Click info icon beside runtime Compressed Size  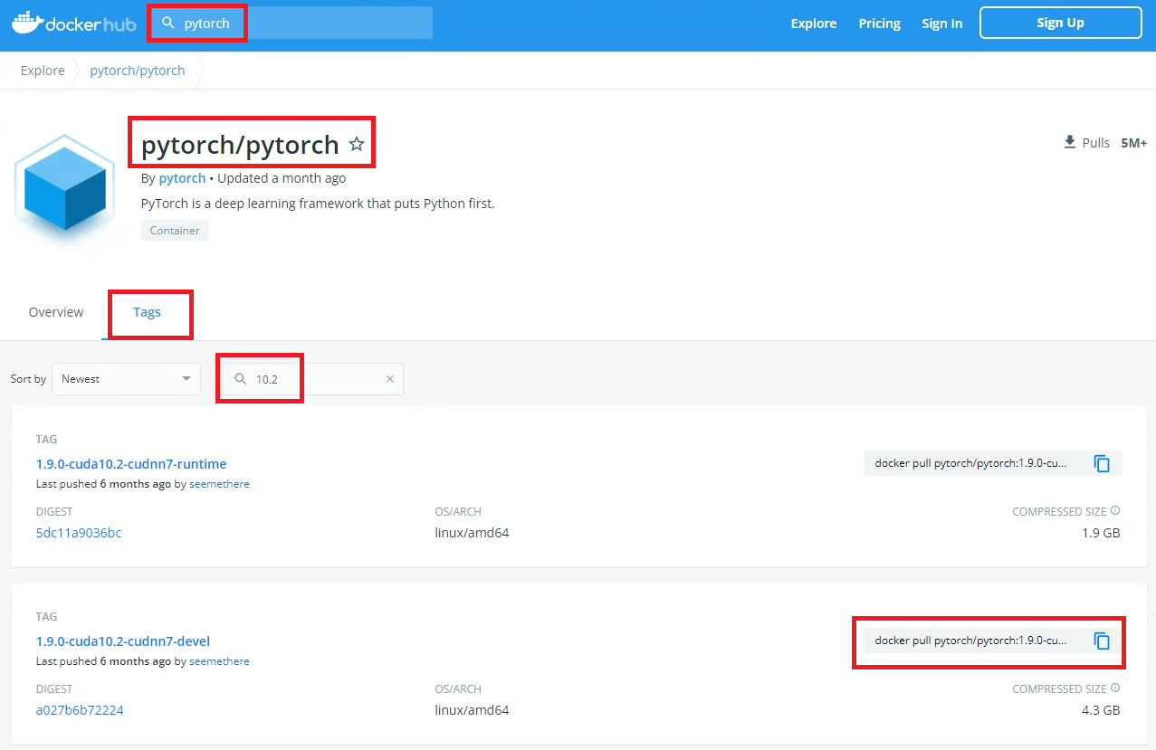coord(1115,510)
